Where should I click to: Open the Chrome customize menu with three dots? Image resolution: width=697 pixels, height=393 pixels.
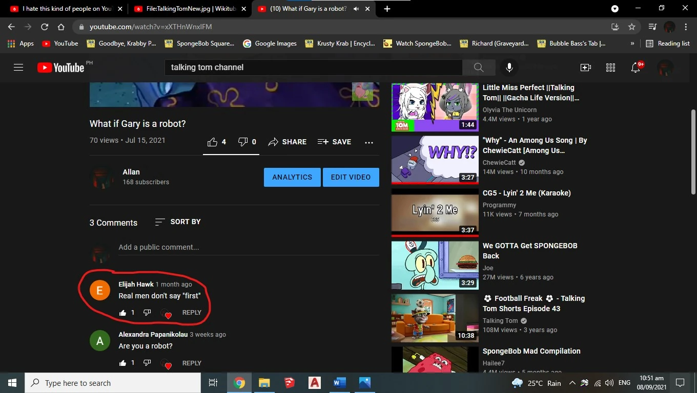[x=687, y=27]
